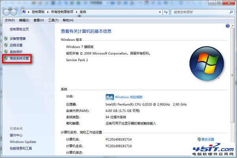
Task: Click the shield icon next to 系统保护
Action: click(x=6, y=52)
